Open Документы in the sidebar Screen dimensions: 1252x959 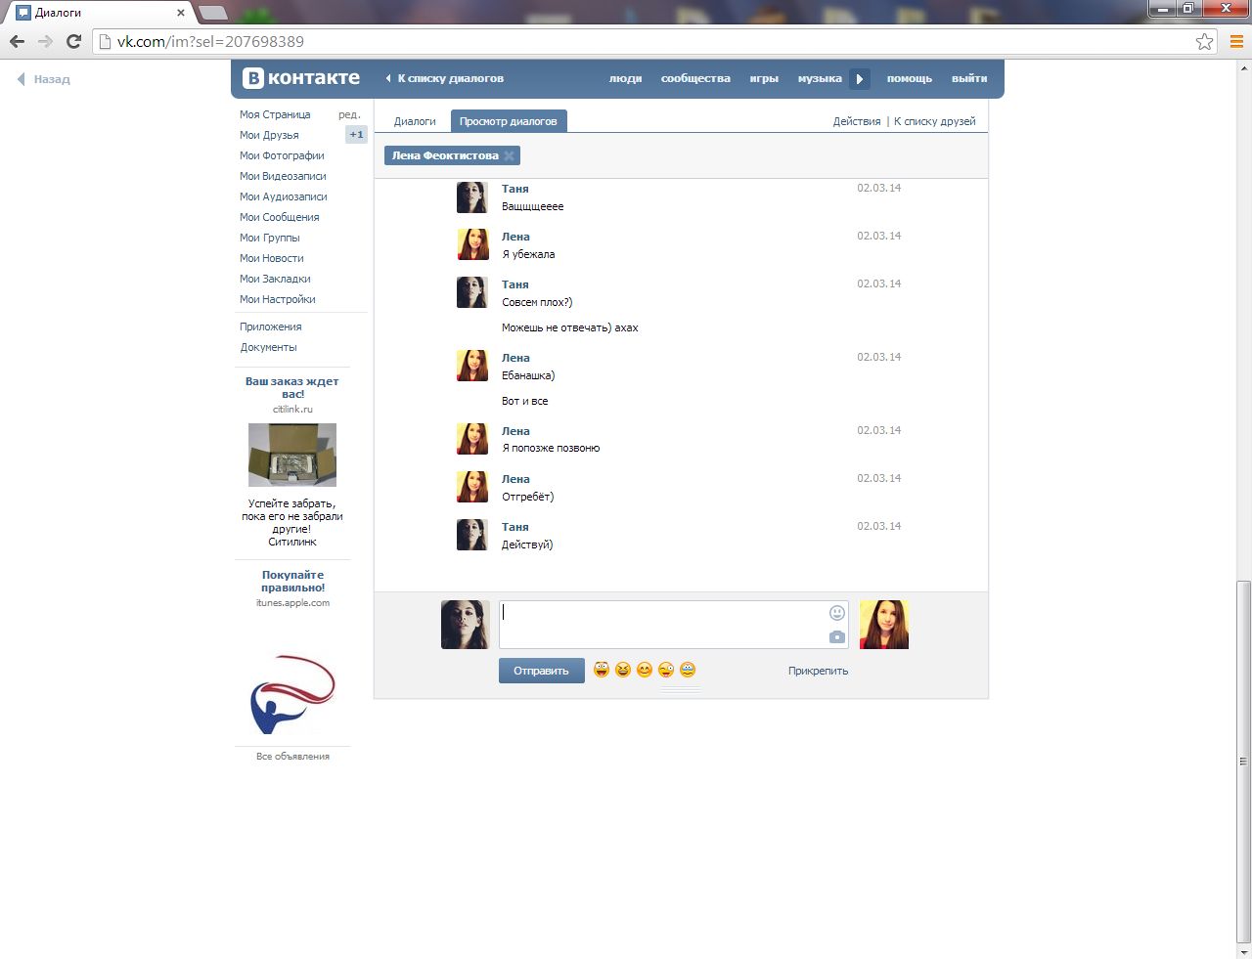tap(269, 347)
